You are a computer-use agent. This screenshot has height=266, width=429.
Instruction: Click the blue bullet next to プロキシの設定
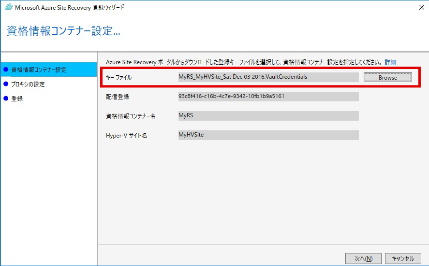[6, 84]
